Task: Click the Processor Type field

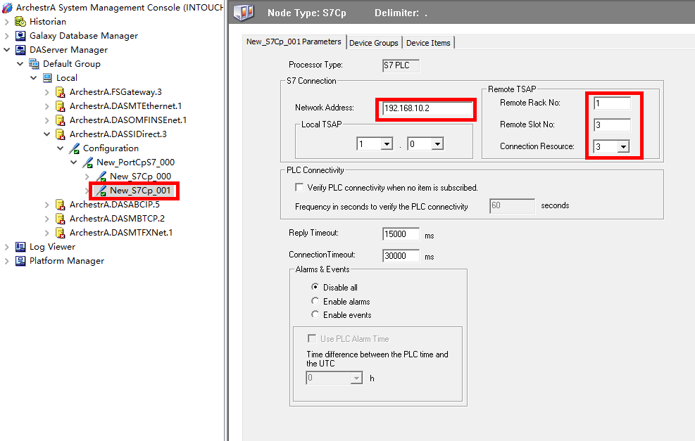Action: tap(401, 65)
